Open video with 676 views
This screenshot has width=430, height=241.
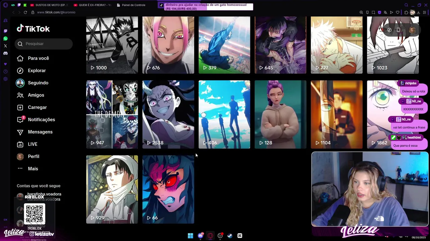click(x=168, y=45)
